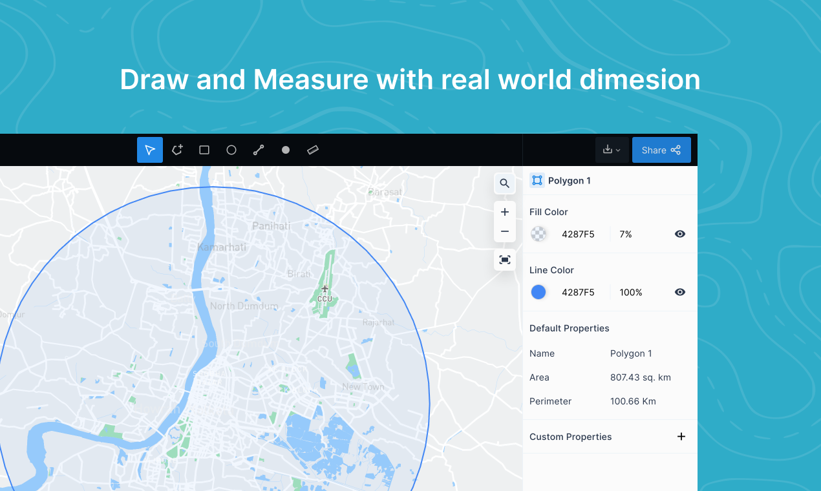Click the Polygon 1 panel title
821x491 pixels.
[570, 181]
